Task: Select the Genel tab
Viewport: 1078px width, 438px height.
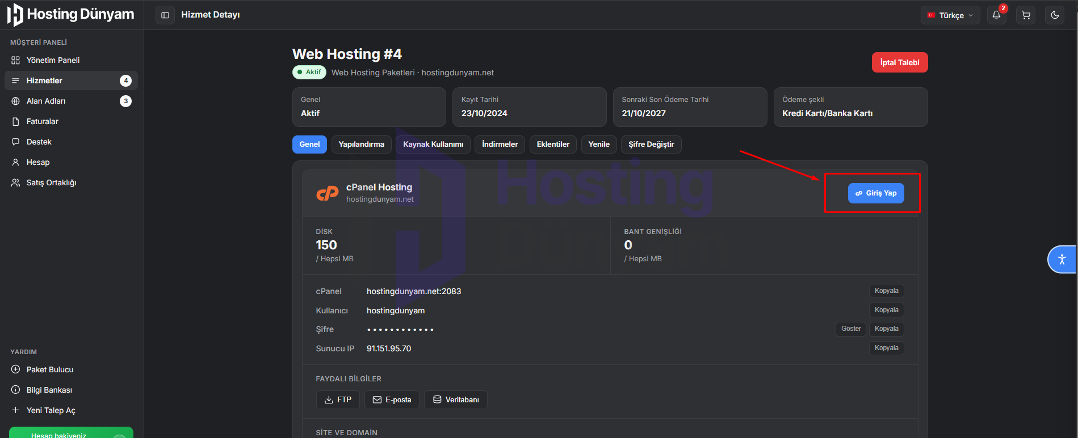Action: (309, 144)
